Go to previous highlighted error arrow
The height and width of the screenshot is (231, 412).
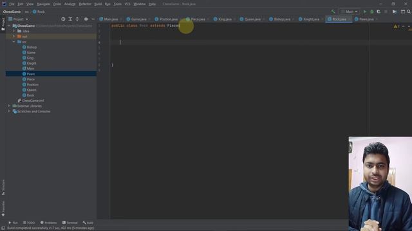404,26
